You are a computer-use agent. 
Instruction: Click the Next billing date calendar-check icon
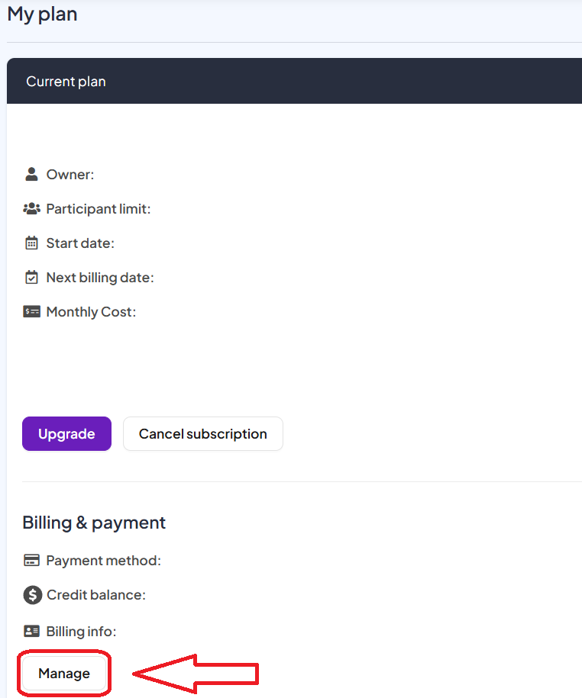point(31,278)
